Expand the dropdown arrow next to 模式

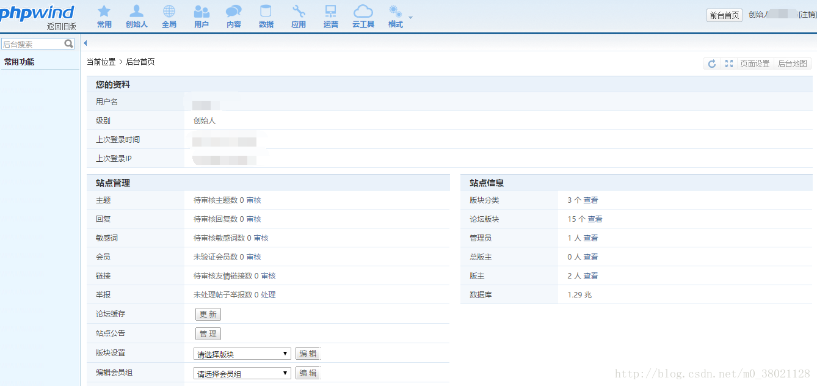coord(411,17)
